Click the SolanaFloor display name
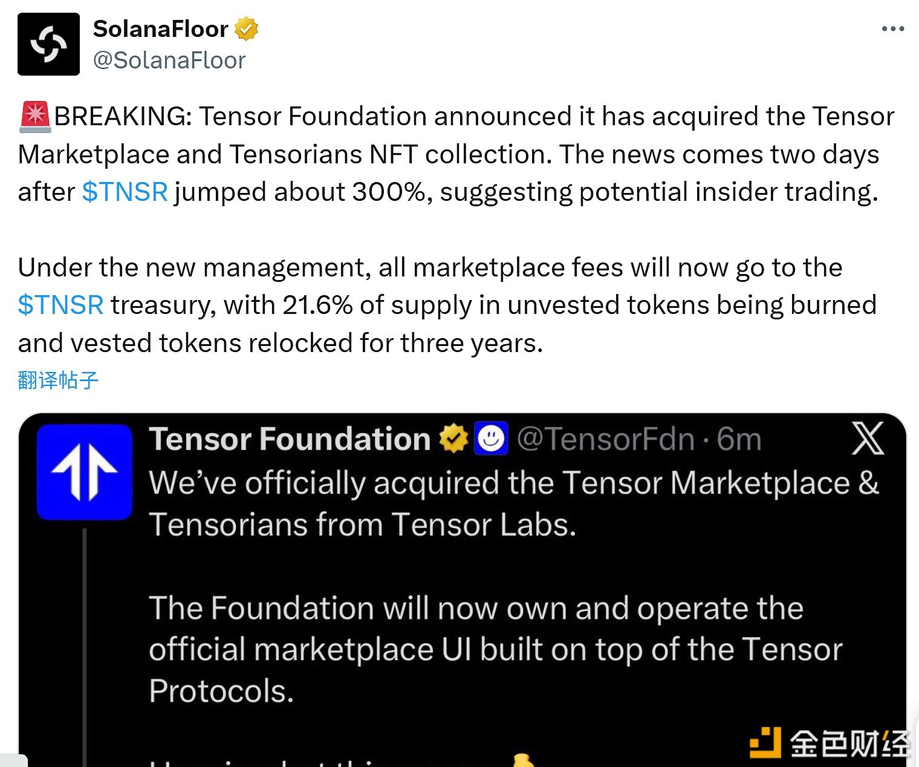This screenshot has width=919, height=767. pyautogui.click(x=160, y=28)
